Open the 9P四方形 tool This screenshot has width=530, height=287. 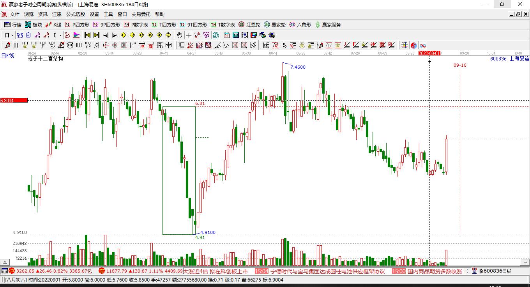click(x=106, y=25)
